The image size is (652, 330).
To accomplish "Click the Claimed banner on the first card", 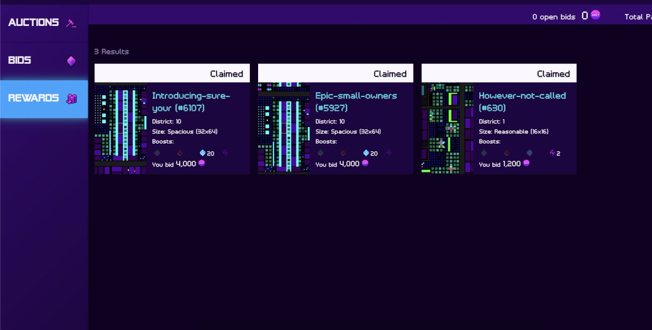I will [x=172, y=73].
